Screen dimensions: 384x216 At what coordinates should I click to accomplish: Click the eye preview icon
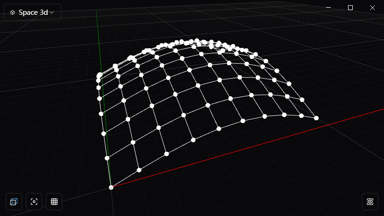(x=370, y=202)
